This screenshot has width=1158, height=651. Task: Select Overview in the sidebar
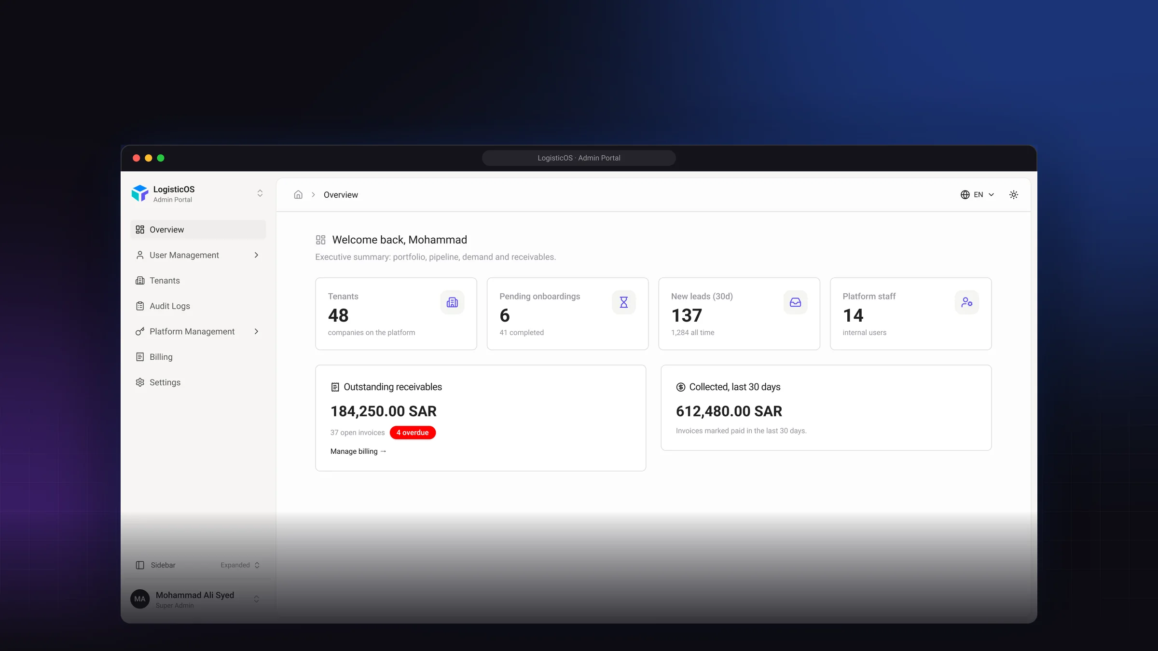coord(198,230)
